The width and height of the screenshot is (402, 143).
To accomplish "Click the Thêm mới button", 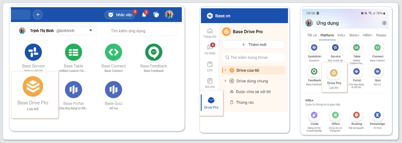I will point(254,45).
